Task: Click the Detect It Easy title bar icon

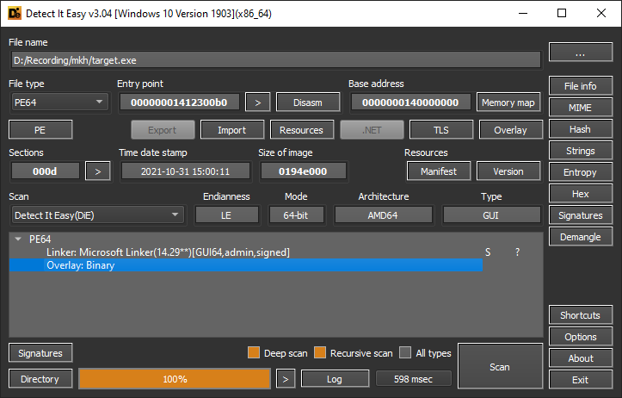Action: (x=15, y=14)
